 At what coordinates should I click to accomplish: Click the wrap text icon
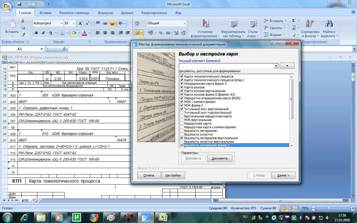coord(137,23)
